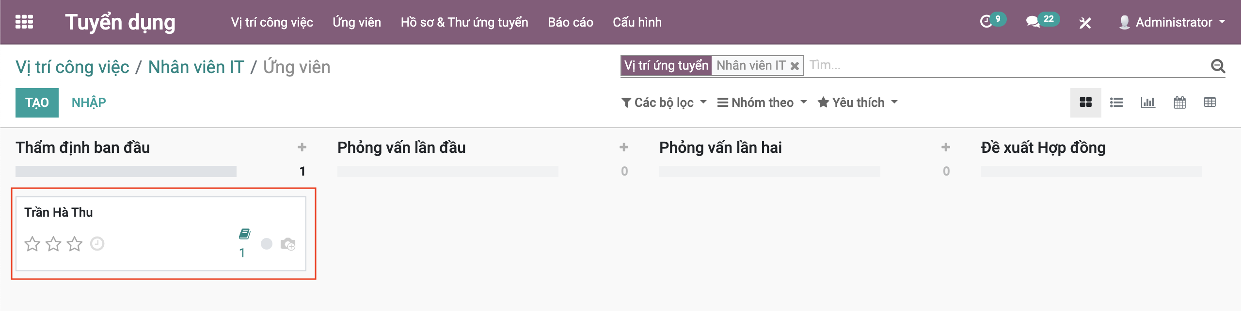The height and width of the screenshot is (311, 1241).
Task: Click the progress bar under Thẩm định ban đầu
Action: (126, 171)
